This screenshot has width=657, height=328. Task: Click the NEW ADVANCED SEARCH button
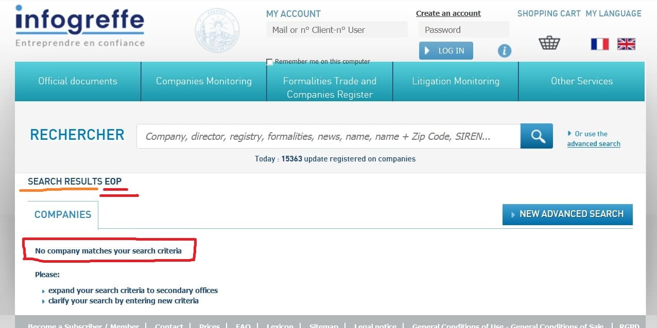[x=567, y=214]
